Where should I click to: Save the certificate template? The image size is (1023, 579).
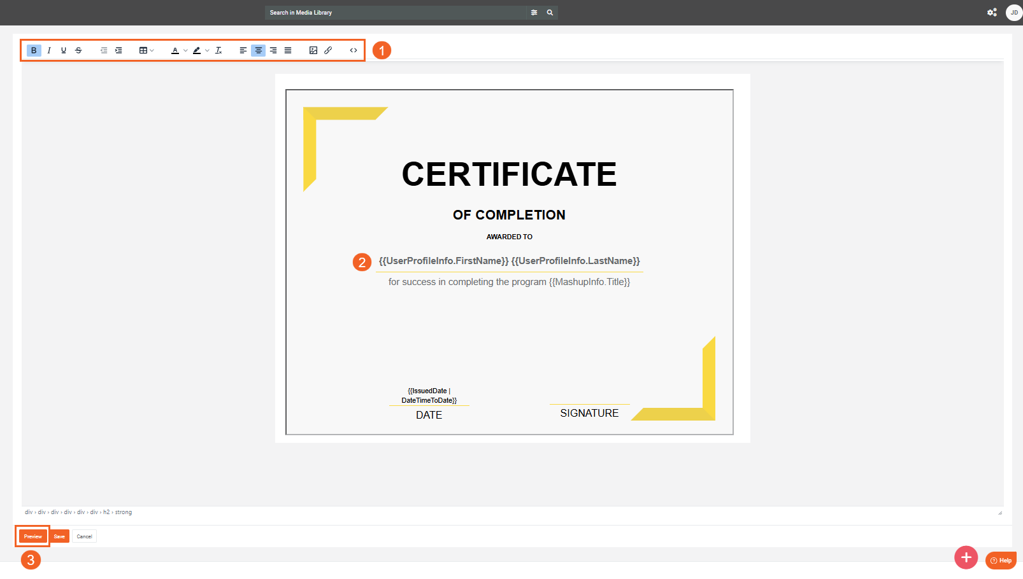59,536
